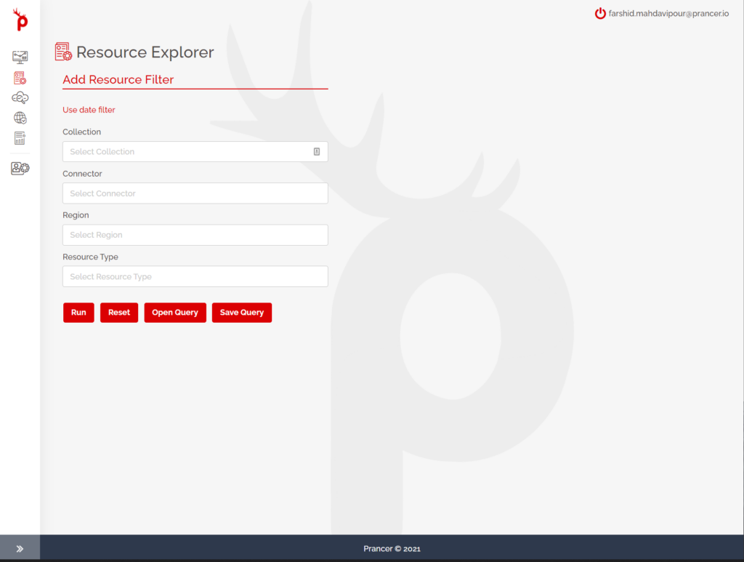Image resolution: width=744 pixels, height=562 pixels.
Task: Open the report bar chart icon
Action: tap(20, 138)
